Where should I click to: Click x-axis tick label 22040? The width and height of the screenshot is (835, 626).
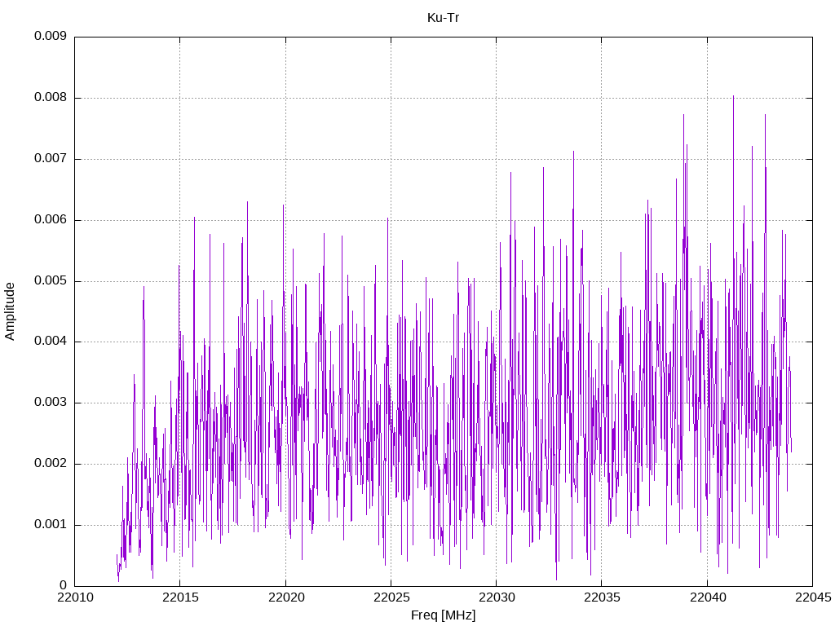click(x=707, y=597)
